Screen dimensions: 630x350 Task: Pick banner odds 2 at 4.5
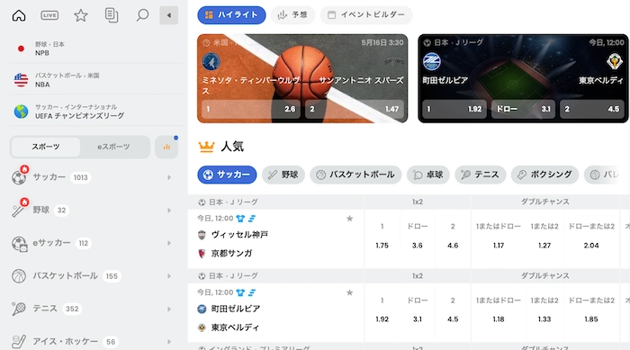click(x=592, y=109)
